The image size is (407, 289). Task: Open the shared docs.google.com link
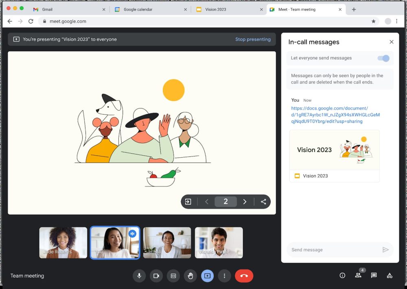(x=335, y=115)
